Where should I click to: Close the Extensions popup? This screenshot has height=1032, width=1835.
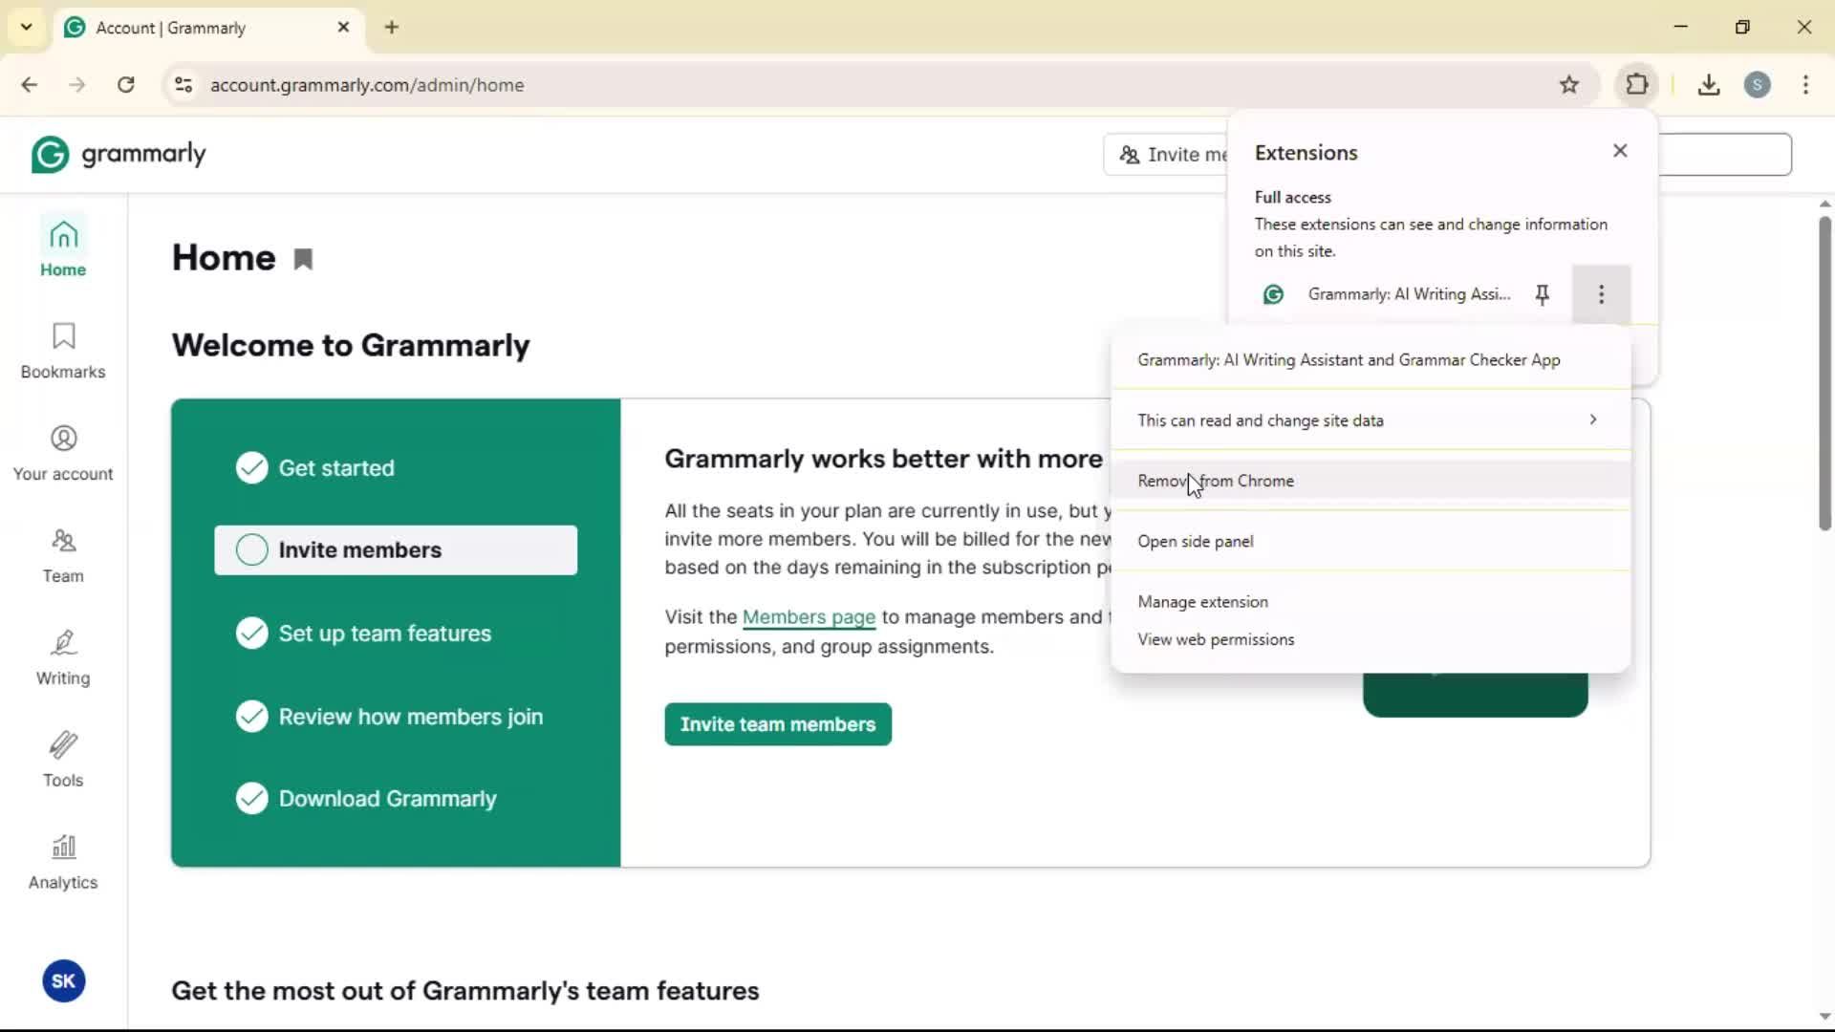point(1620,151)
